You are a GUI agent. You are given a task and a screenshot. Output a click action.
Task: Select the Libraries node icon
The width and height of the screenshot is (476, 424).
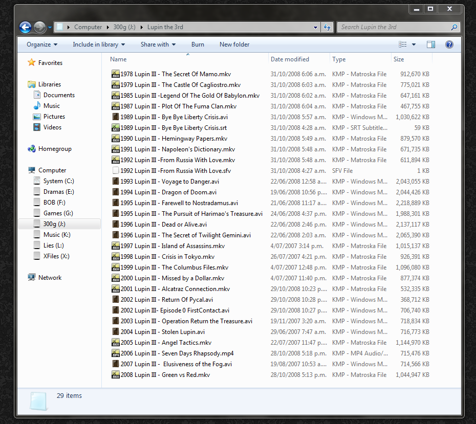pos(32,84)
